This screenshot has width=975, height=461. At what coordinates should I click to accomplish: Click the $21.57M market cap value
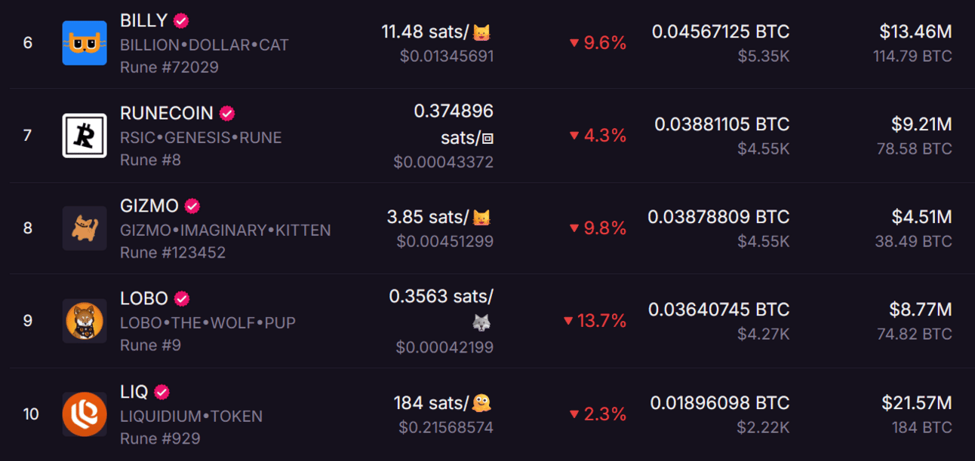(917, 403)
